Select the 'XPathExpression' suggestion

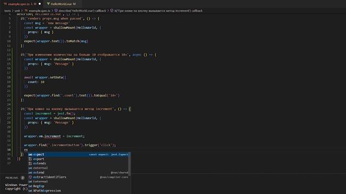coord(79,191)
